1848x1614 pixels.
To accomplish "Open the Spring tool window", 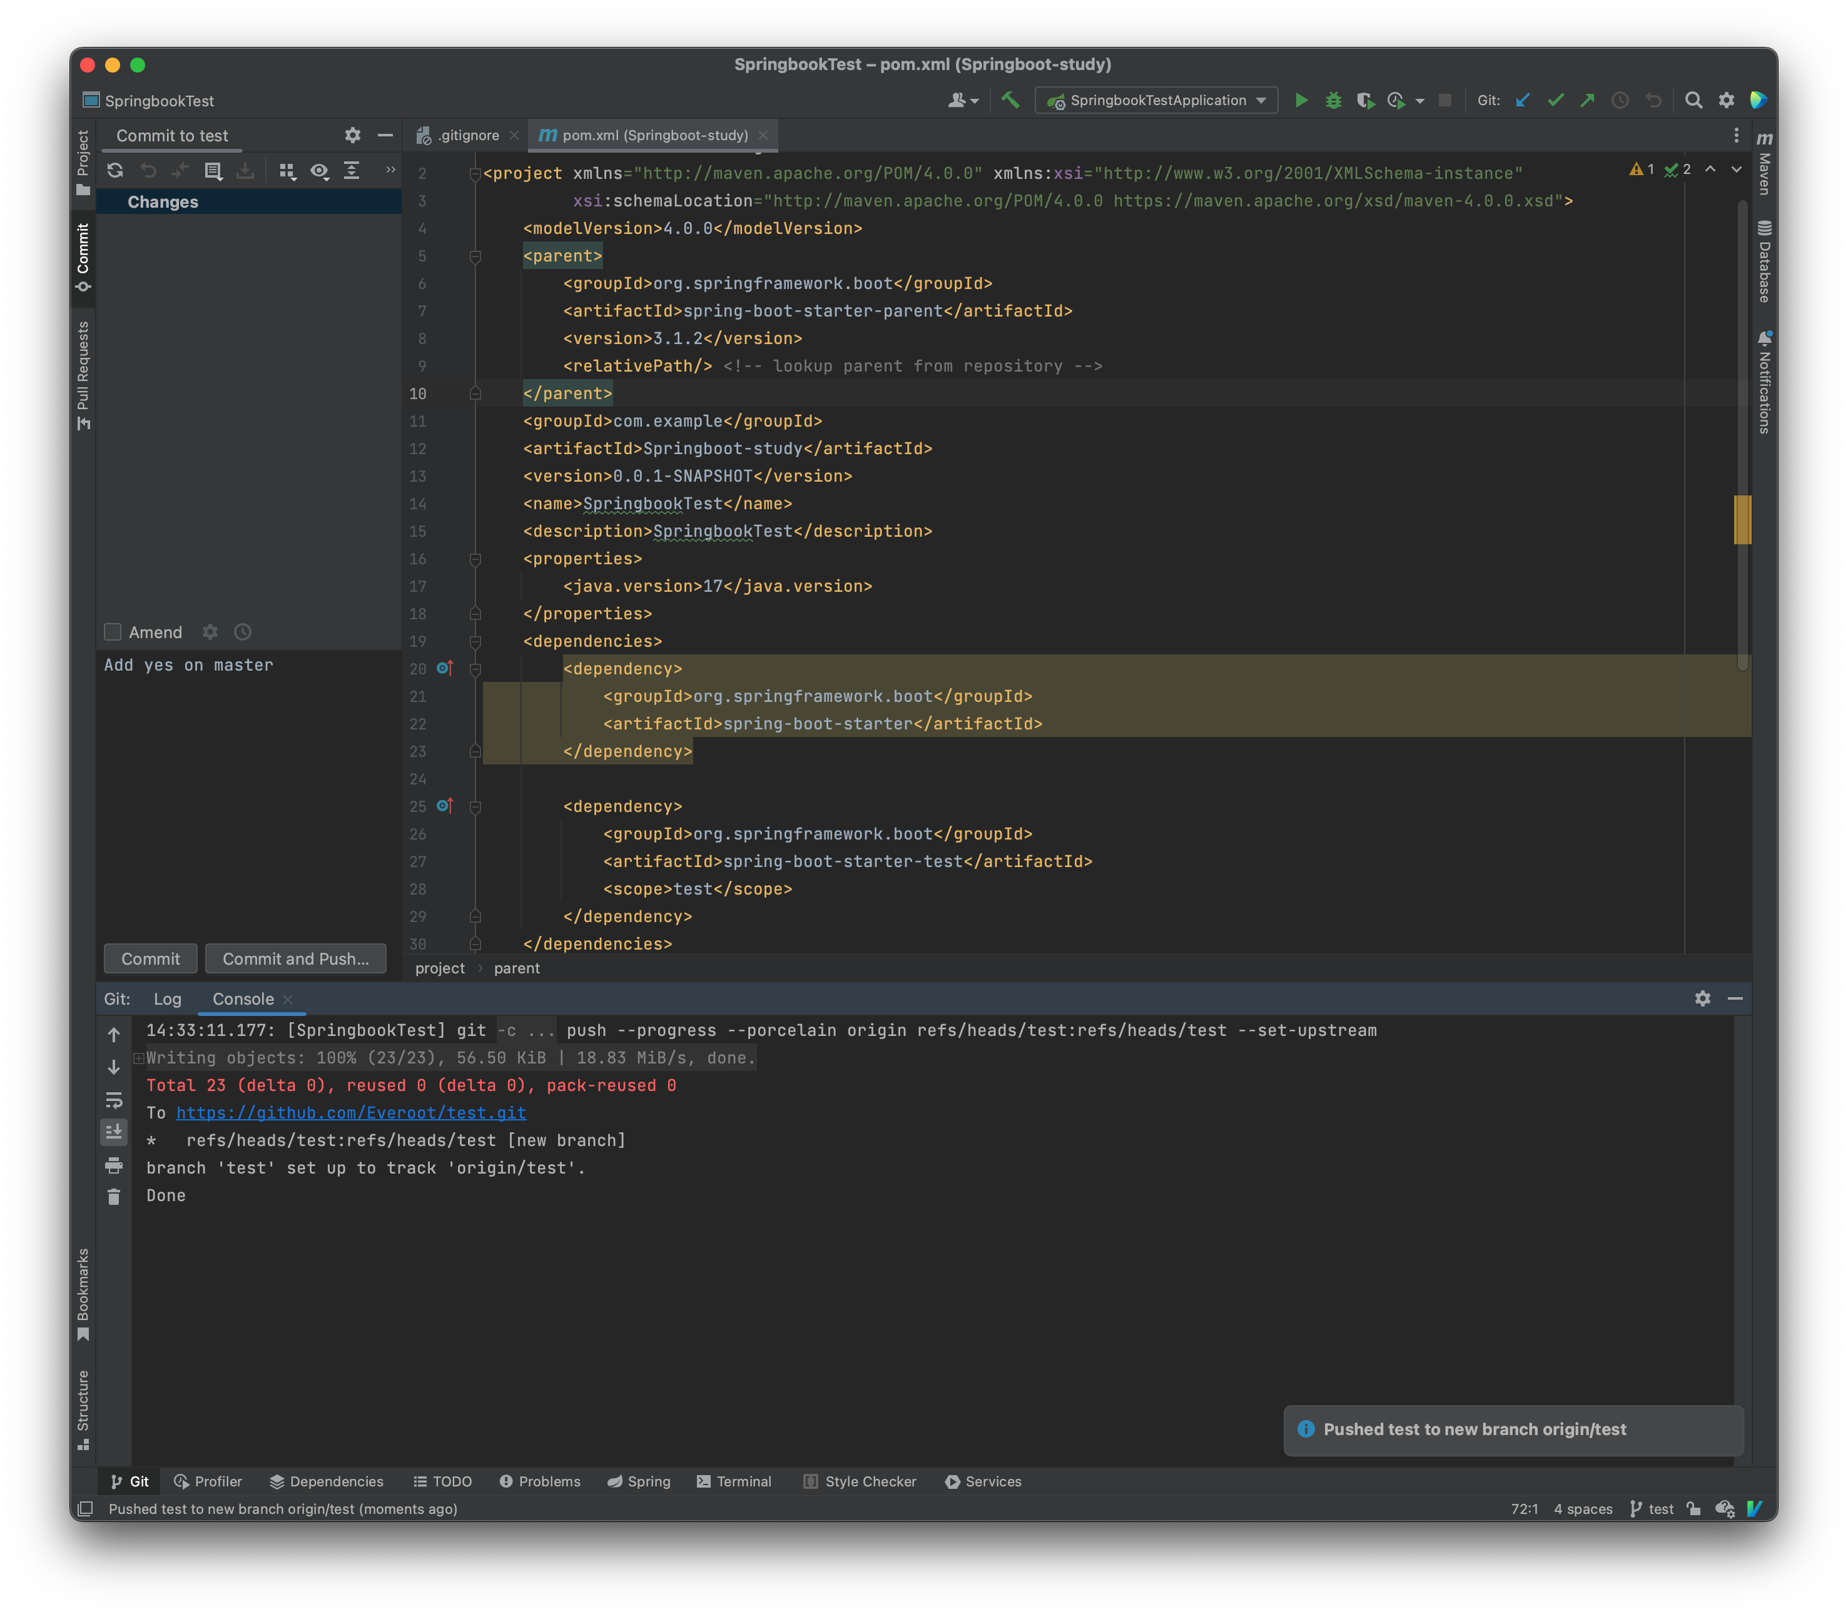I will [x=639, y=1481].
